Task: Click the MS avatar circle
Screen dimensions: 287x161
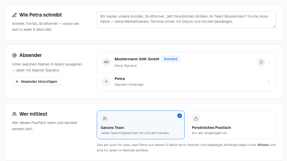Action: click(x=106, y=62)
